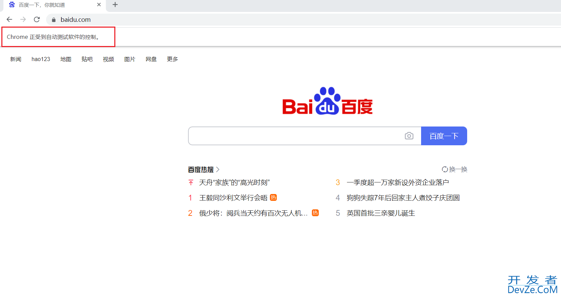Click rank number 2 in hot search
This screenshot has width=561, height=297.
(x=190, y=213)
